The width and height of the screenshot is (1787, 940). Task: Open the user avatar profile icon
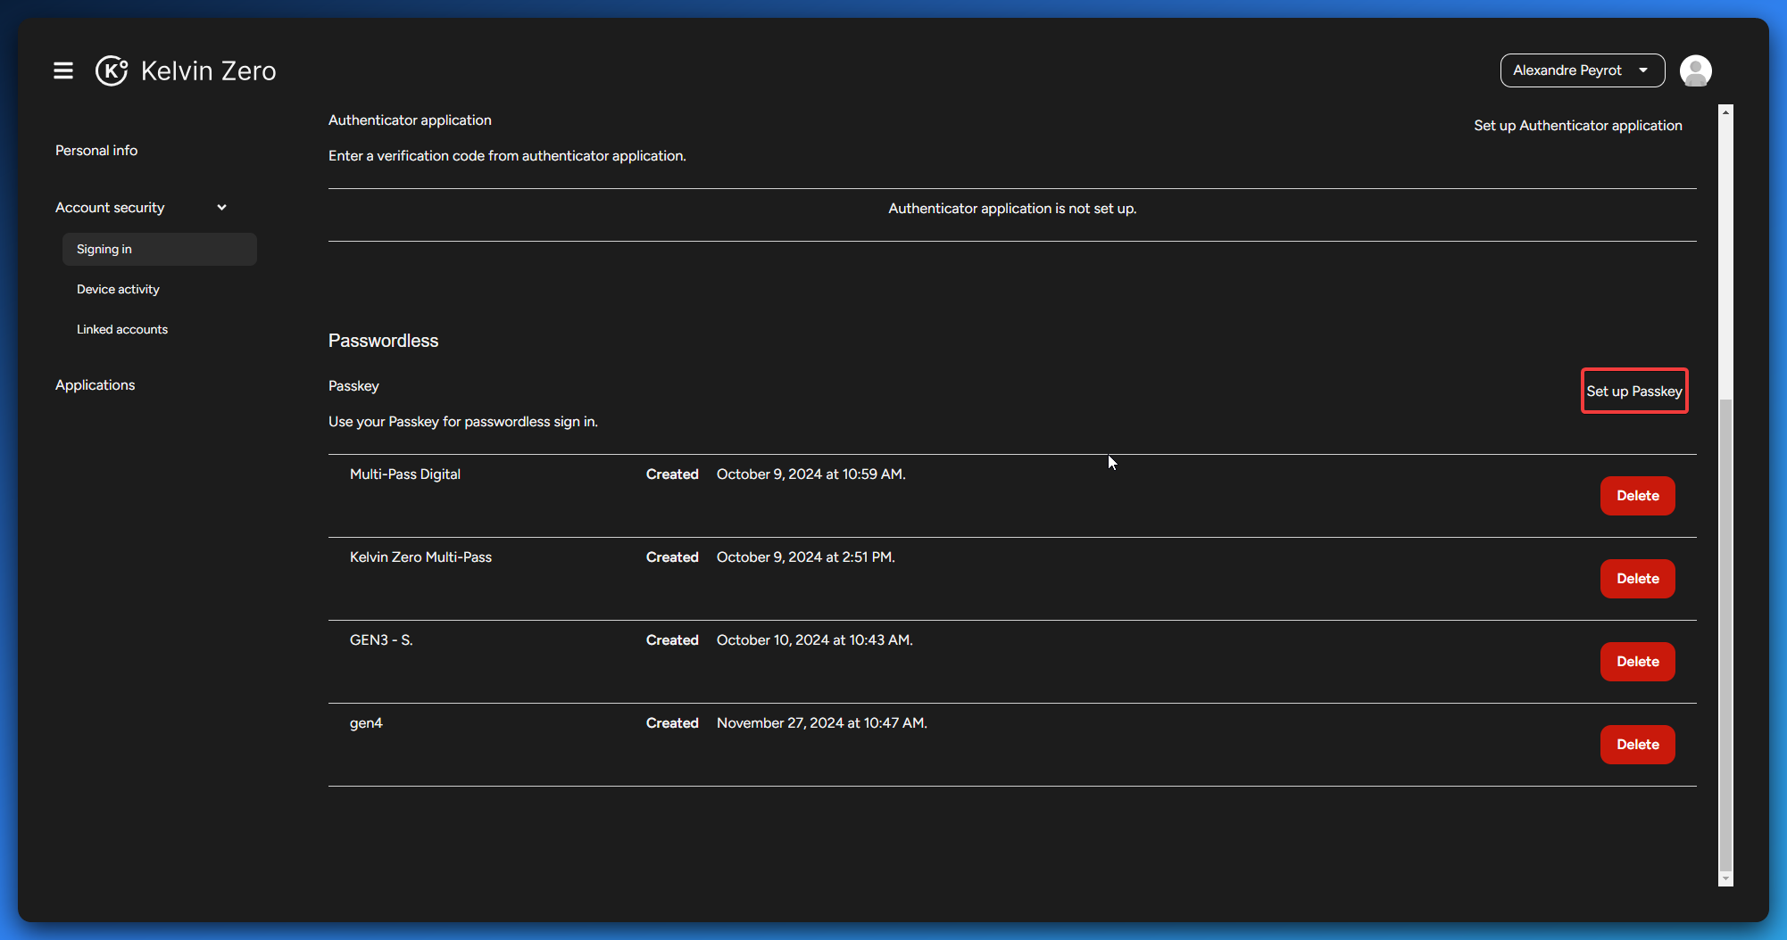[1695, 70]
